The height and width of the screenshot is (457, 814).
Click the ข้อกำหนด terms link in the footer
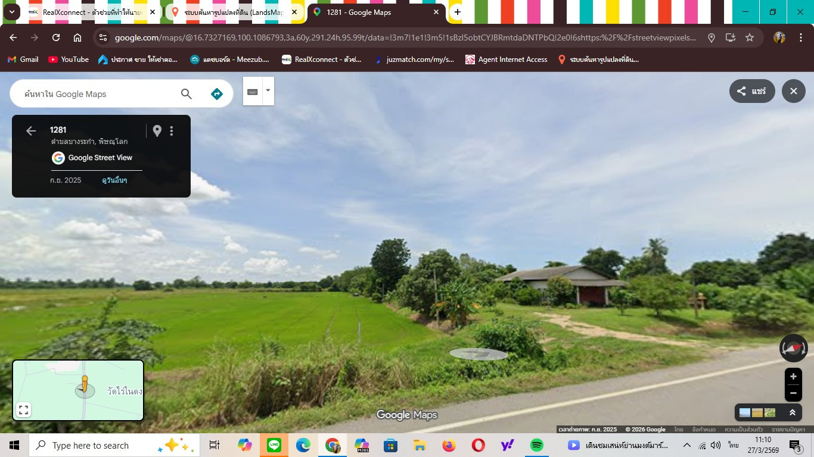point(704,430)
